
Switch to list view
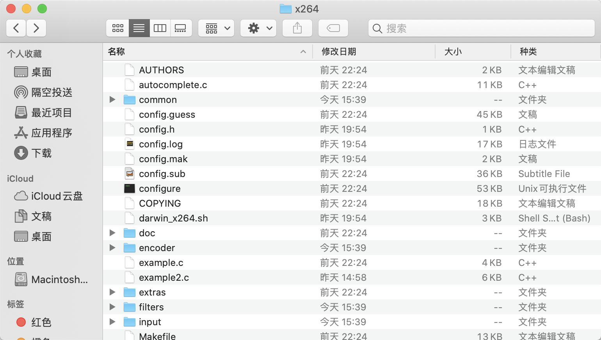[x=139, y=28]
